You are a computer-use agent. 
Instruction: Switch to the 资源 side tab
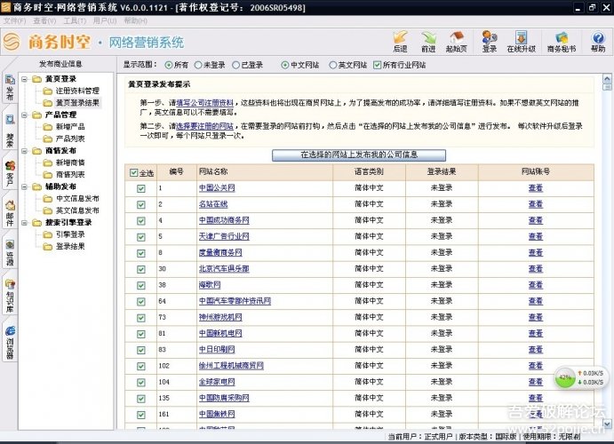pyautogui.click(x=10, y=253)
